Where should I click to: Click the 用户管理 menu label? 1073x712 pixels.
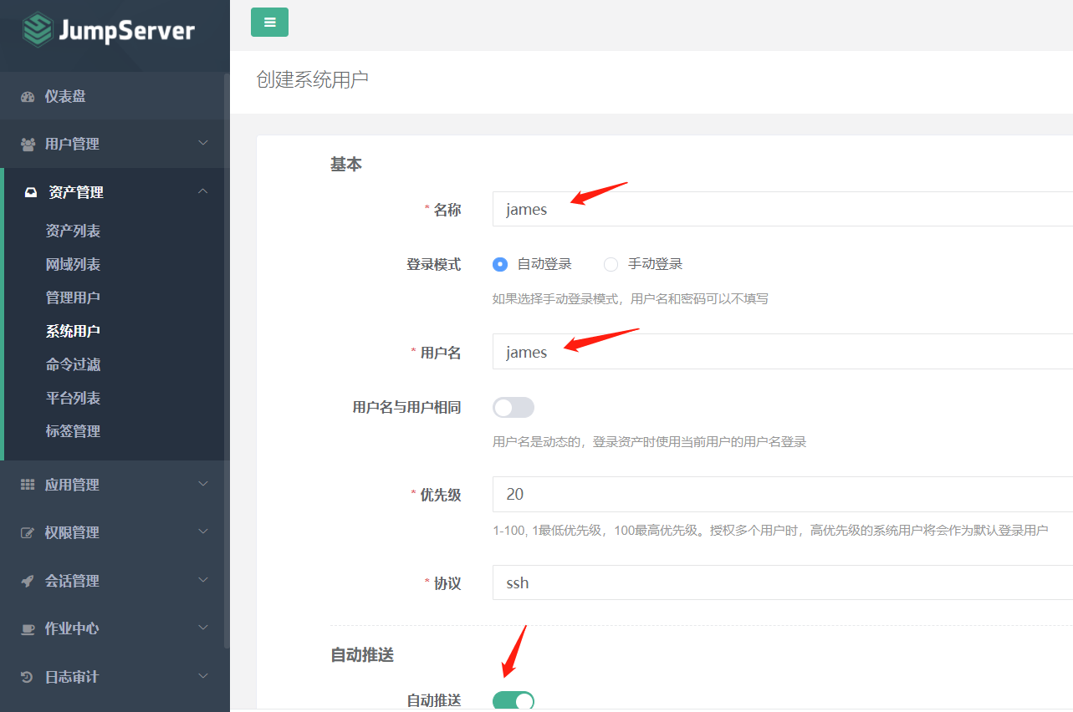click(x=72, y=144)
